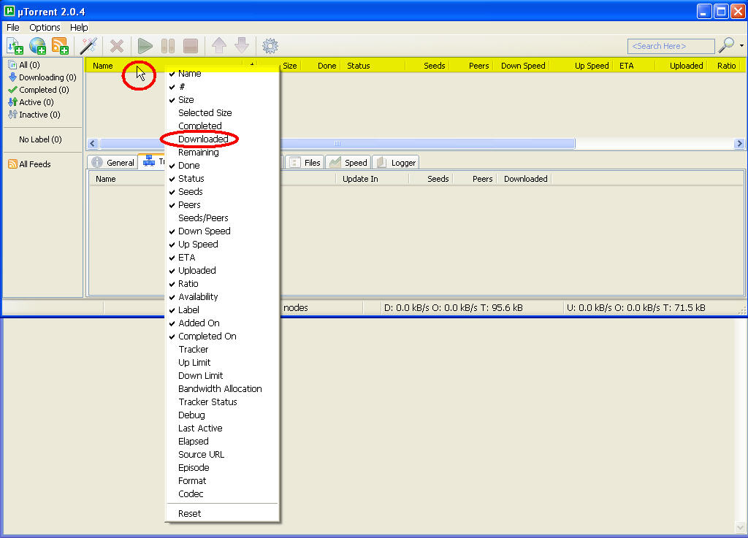
Task: Click Add Torrent from URL icon
Action: (x=37, y=46)
